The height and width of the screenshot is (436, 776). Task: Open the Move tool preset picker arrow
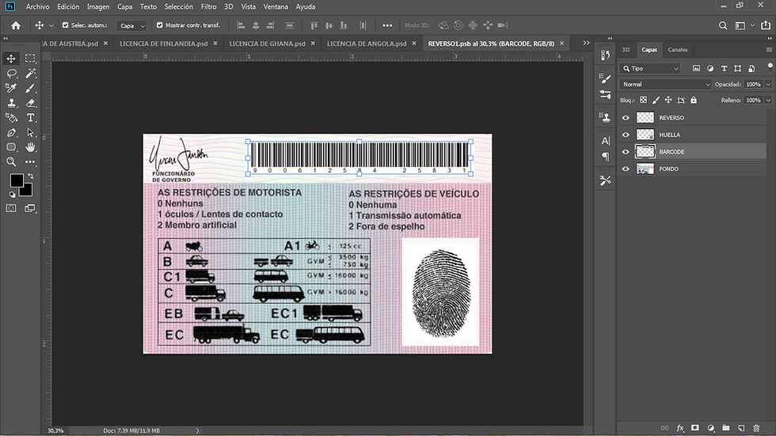pyautogui.click(x=51, y=25)
